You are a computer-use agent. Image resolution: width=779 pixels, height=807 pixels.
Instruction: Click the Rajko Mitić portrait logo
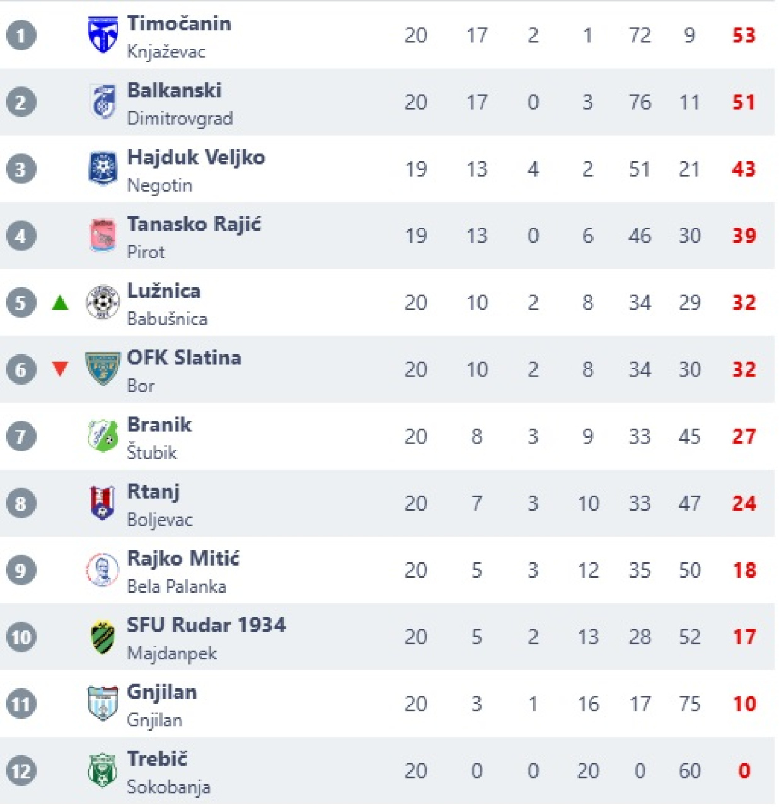point(103,570)
